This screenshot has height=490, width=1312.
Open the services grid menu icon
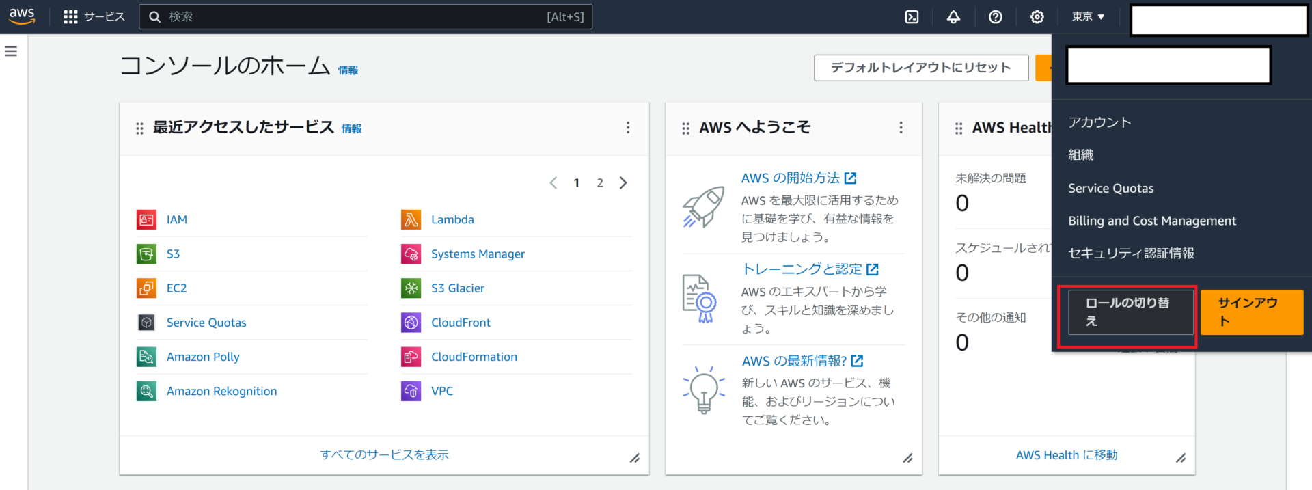[70, 16]
